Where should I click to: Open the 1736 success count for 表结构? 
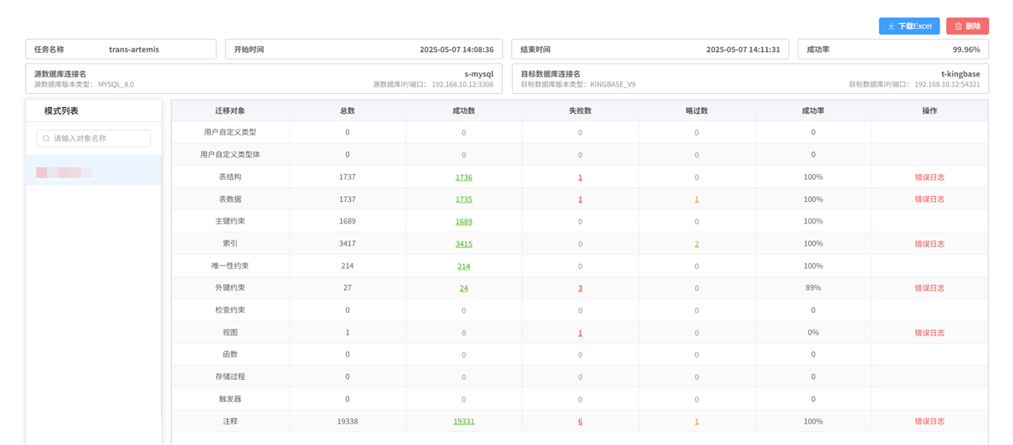(463, 177)
